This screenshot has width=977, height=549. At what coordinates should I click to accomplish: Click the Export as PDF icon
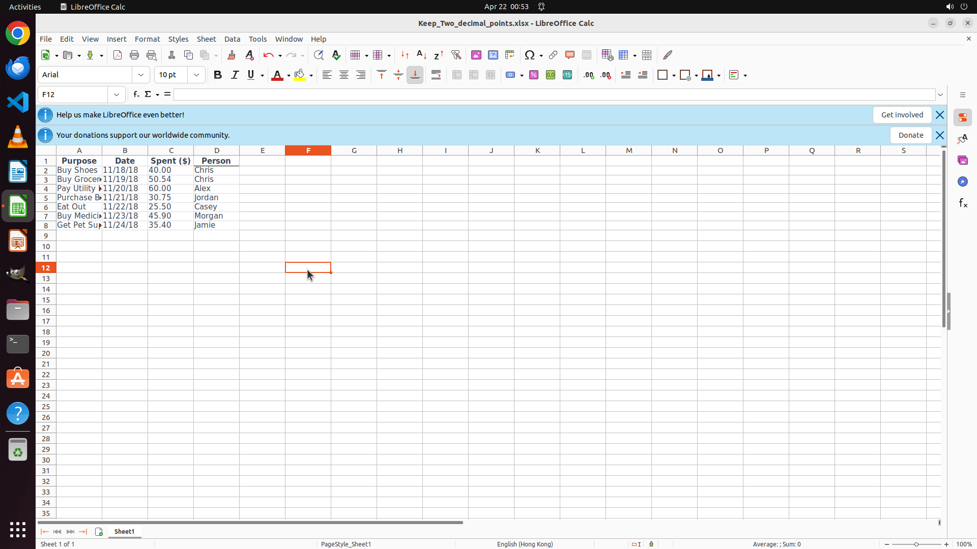coord(118,55)
